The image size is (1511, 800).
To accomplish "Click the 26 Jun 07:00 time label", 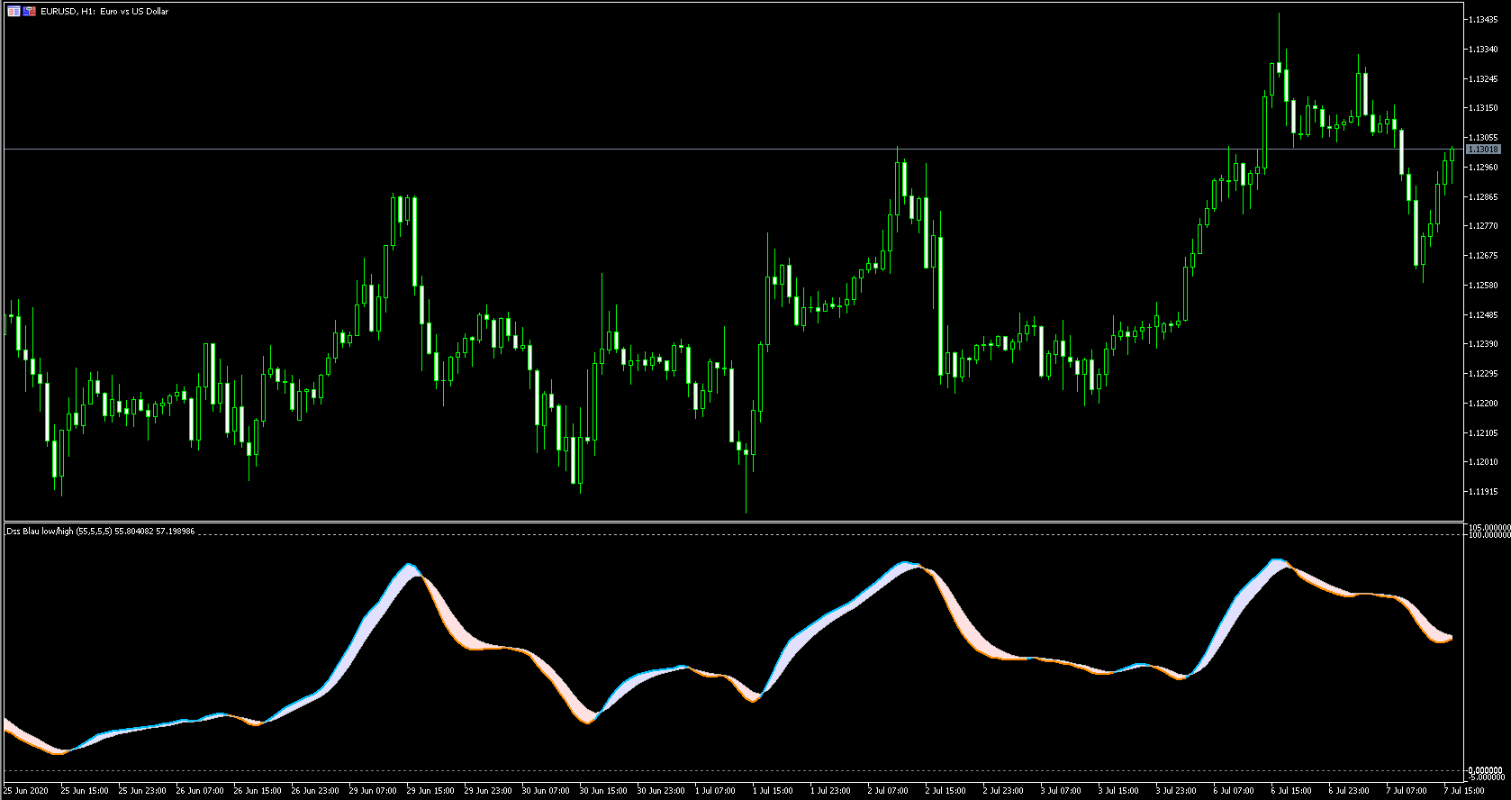I will (x=200, y=791).
